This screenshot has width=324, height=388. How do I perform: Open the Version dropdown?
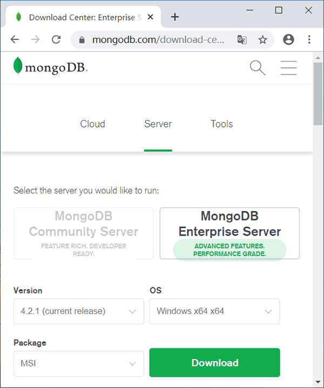(x=79, y=311)
